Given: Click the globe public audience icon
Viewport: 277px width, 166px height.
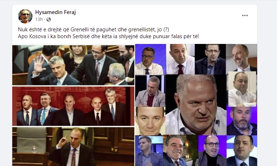Looking at the screenshot, I should (x=49, y=19).
